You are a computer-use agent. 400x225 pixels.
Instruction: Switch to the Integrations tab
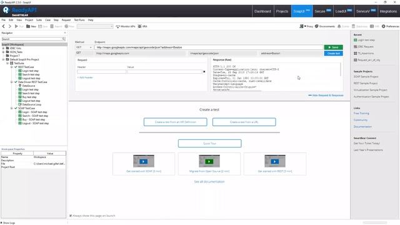tap(388, 11)
